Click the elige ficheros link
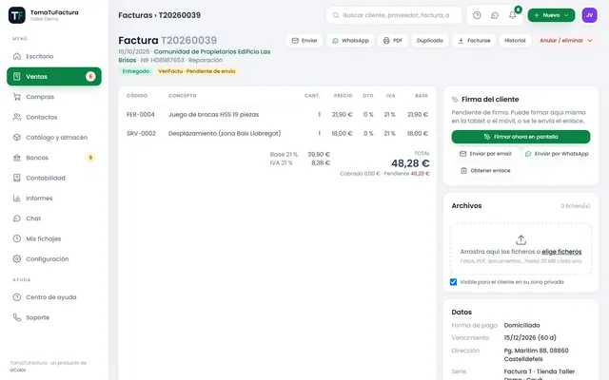Screen dimensions: 609x380 (x=561, y=252)
